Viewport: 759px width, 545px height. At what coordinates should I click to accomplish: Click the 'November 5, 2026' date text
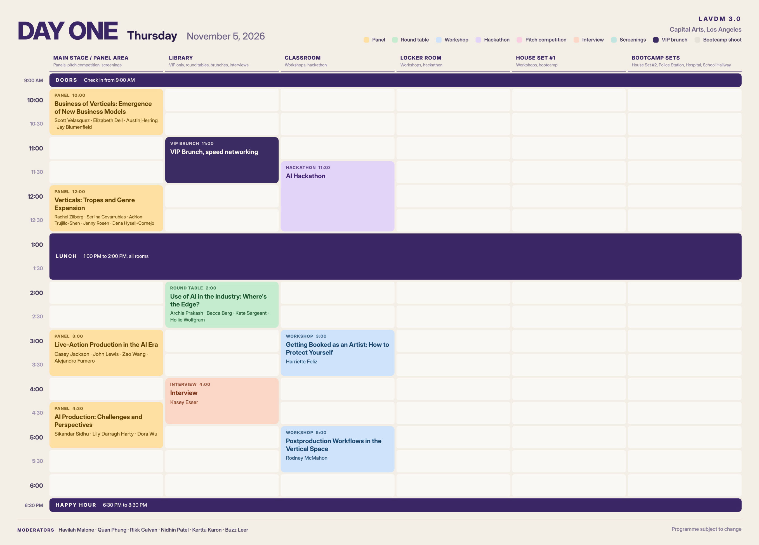(x=226, y=36)
